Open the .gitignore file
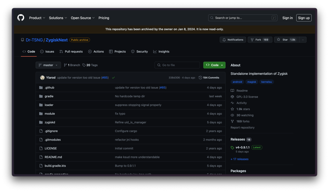This screenshot has width=329, height=192. click(x=51, y=131)
